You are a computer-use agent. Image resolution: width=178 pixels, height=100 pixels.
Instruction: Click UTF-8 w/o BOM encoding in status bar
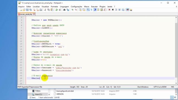pos(160,87)
